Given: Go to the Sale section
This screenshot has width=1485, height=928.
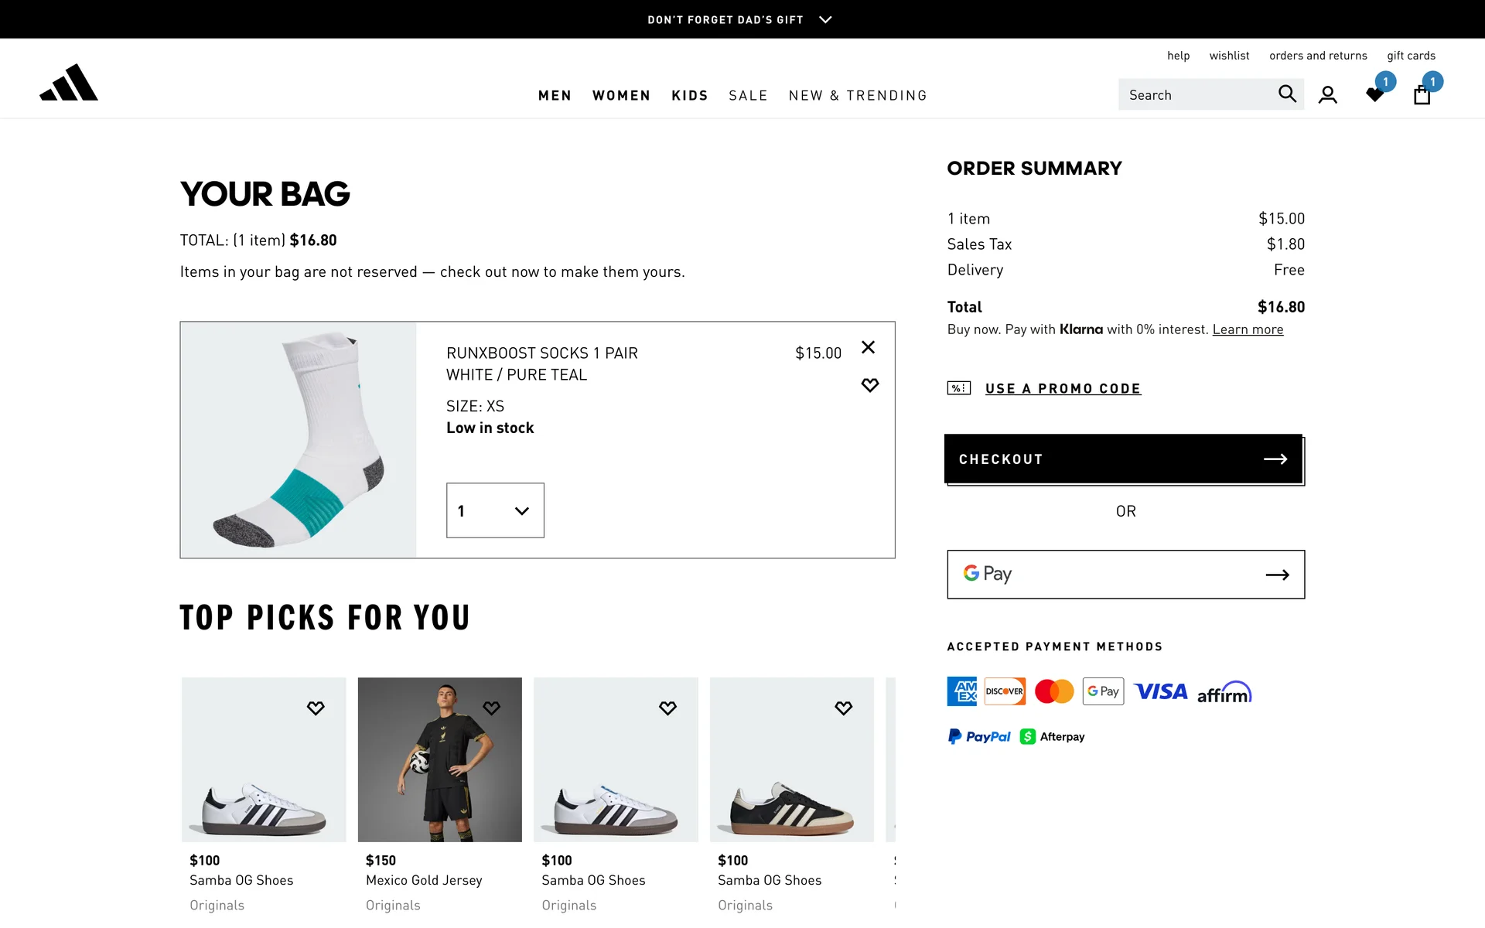Looking at the screenshot, I should point(748,95).
